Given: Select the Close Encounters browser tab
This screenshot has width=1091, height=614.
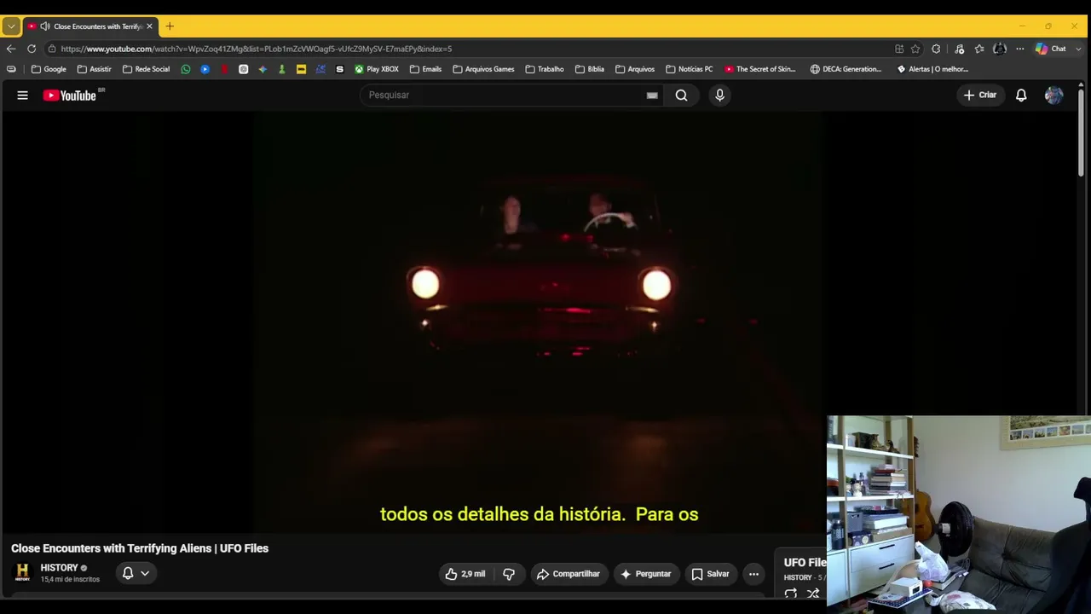Looking at the screenshot, I should pos(90,26).
